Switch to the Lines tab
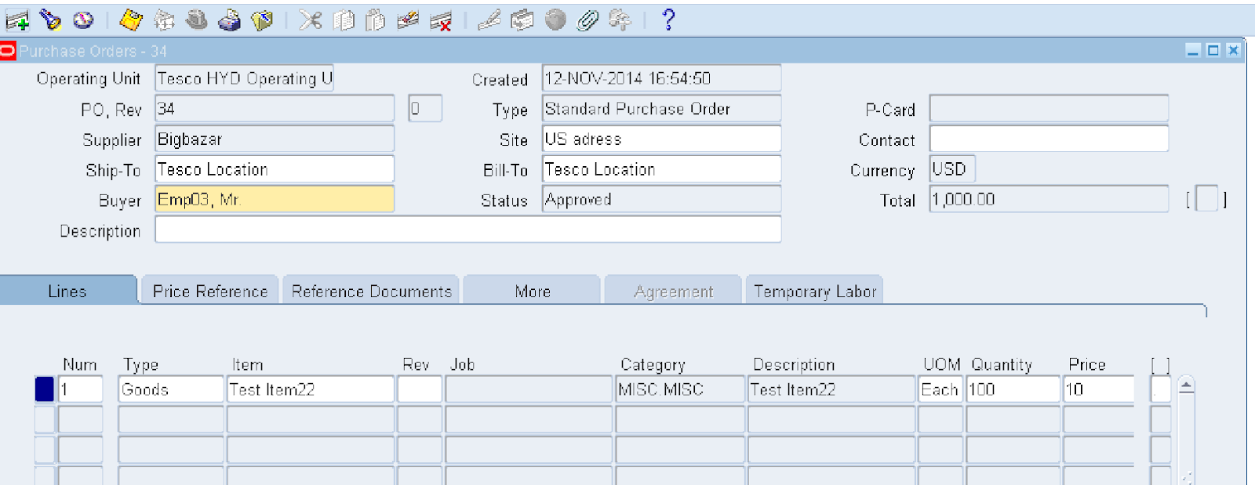Image resolution: width=1255 pixels, height=485 pixels. (67, 291)
